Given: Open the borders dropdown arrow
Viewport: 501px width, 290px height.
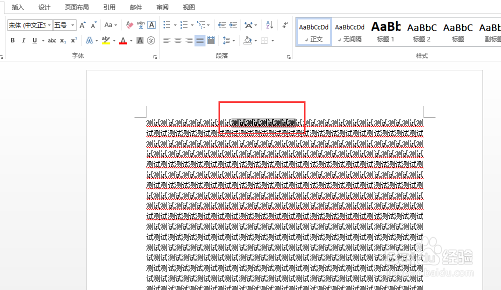Looking at the screenshot, I should coord(272,40).
